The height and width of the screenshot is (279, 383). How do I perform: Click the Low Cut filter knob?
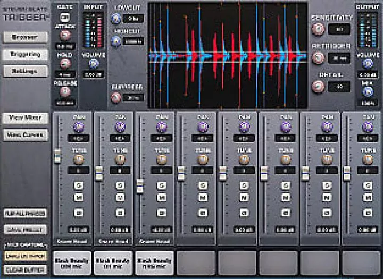[x=116, y=18]
